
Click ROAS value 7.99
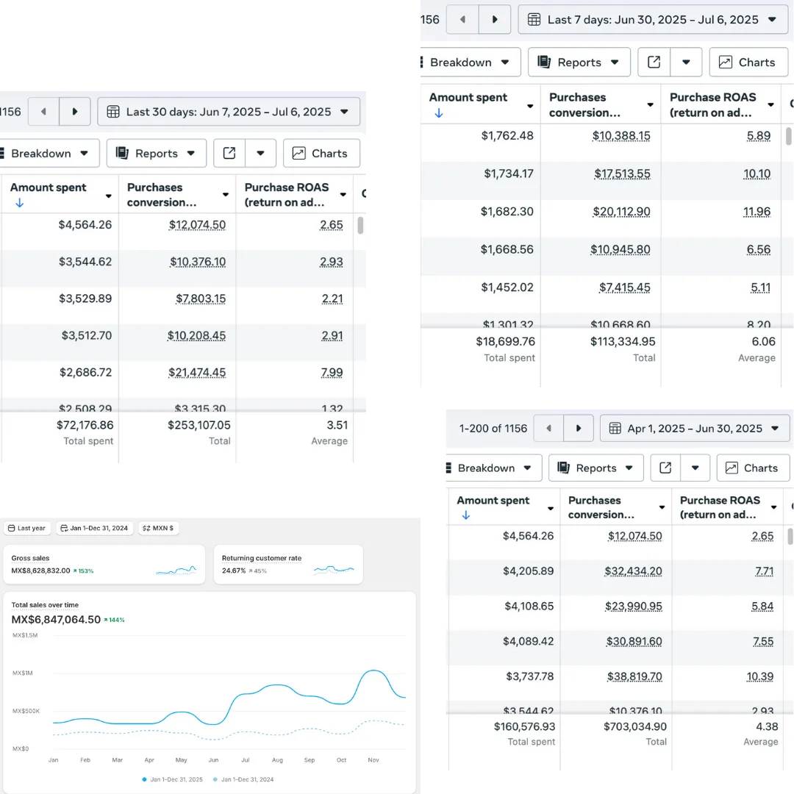point(332,373)
